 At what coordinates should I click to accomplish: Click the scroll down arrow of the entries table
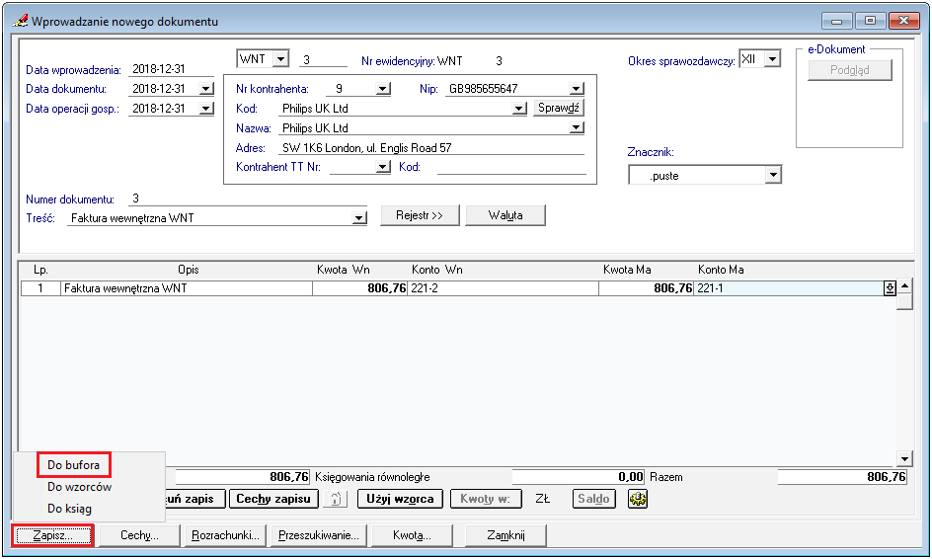(x=904, y=458)
